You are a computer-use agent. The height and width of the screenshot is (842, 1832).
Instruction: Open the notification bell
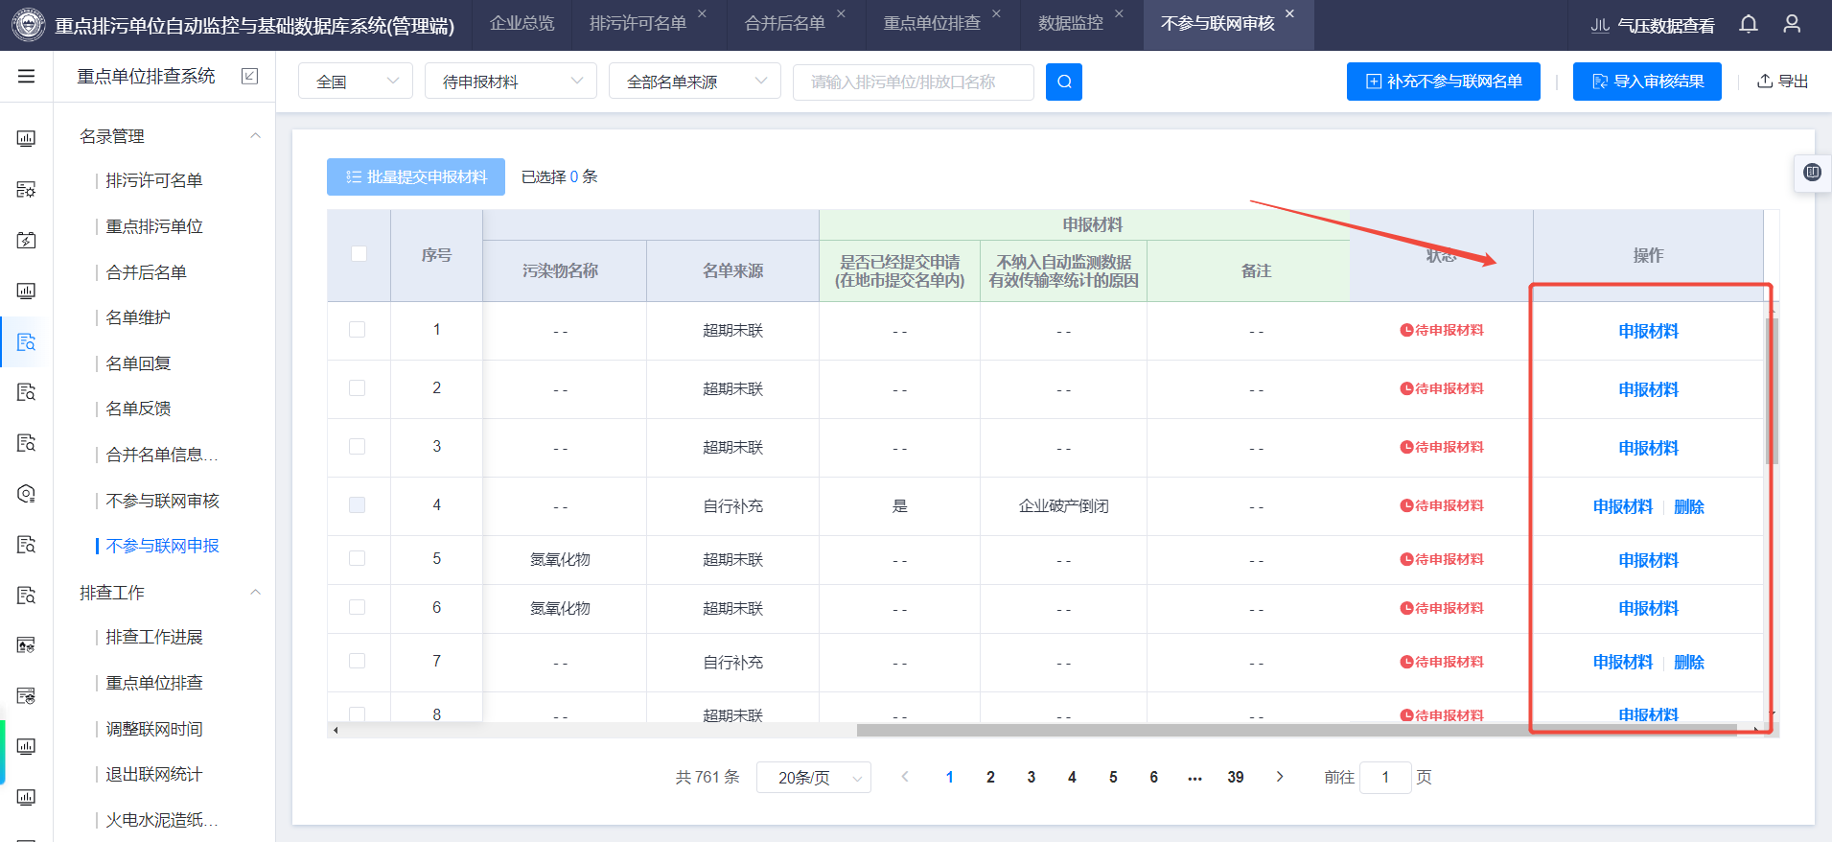point(1749,24)
